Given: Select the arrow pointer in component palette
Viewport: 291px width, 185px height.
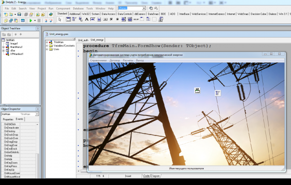Looking at the screenshot, I should (x=60, y=19).
